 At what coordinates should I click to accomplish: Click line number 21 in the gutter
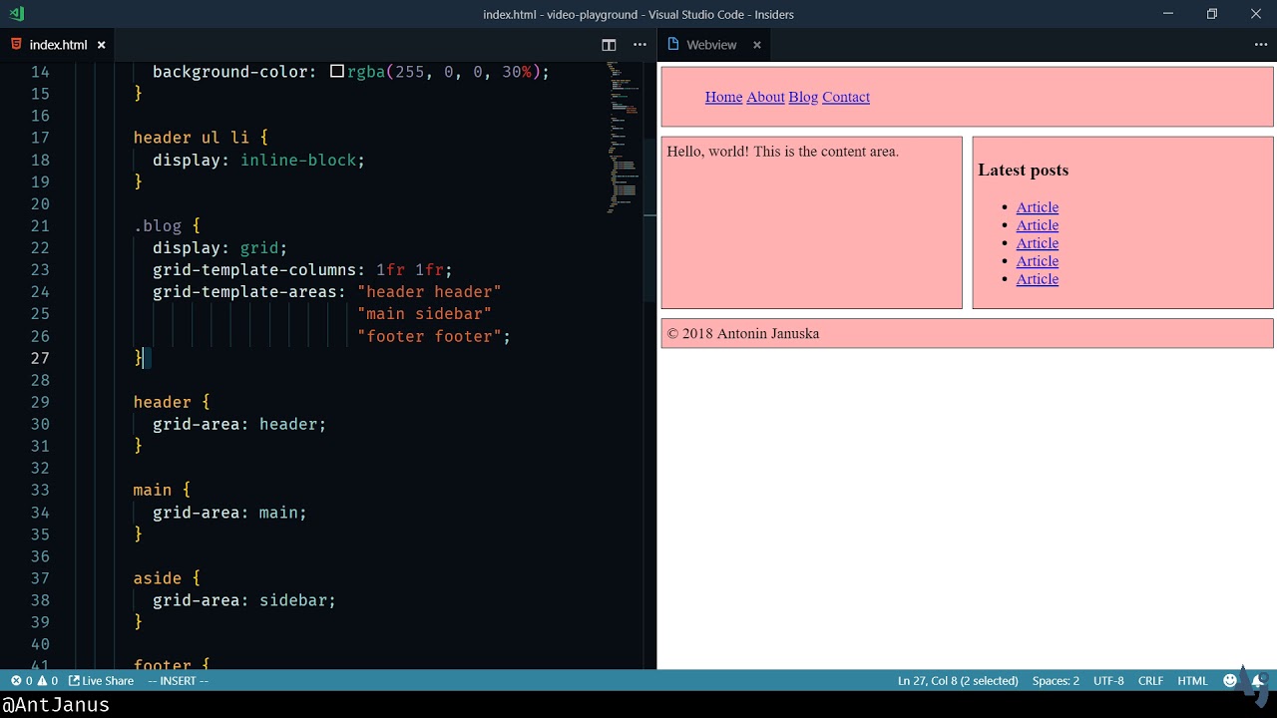click(40, 225)
